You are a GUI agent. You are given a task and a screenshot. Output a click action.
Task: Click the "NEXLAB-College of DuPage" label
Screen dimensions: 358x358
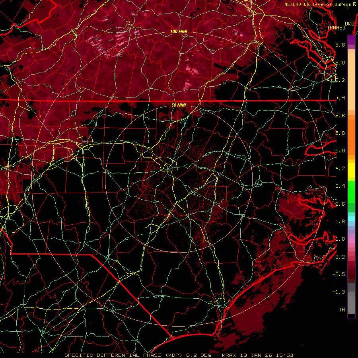(317, 4)
